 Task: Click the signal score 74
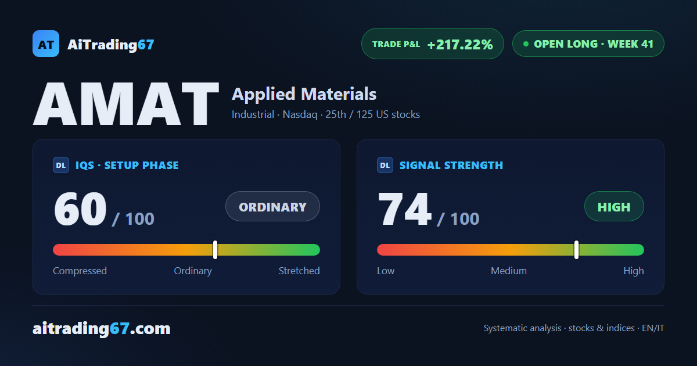[404, 209]
